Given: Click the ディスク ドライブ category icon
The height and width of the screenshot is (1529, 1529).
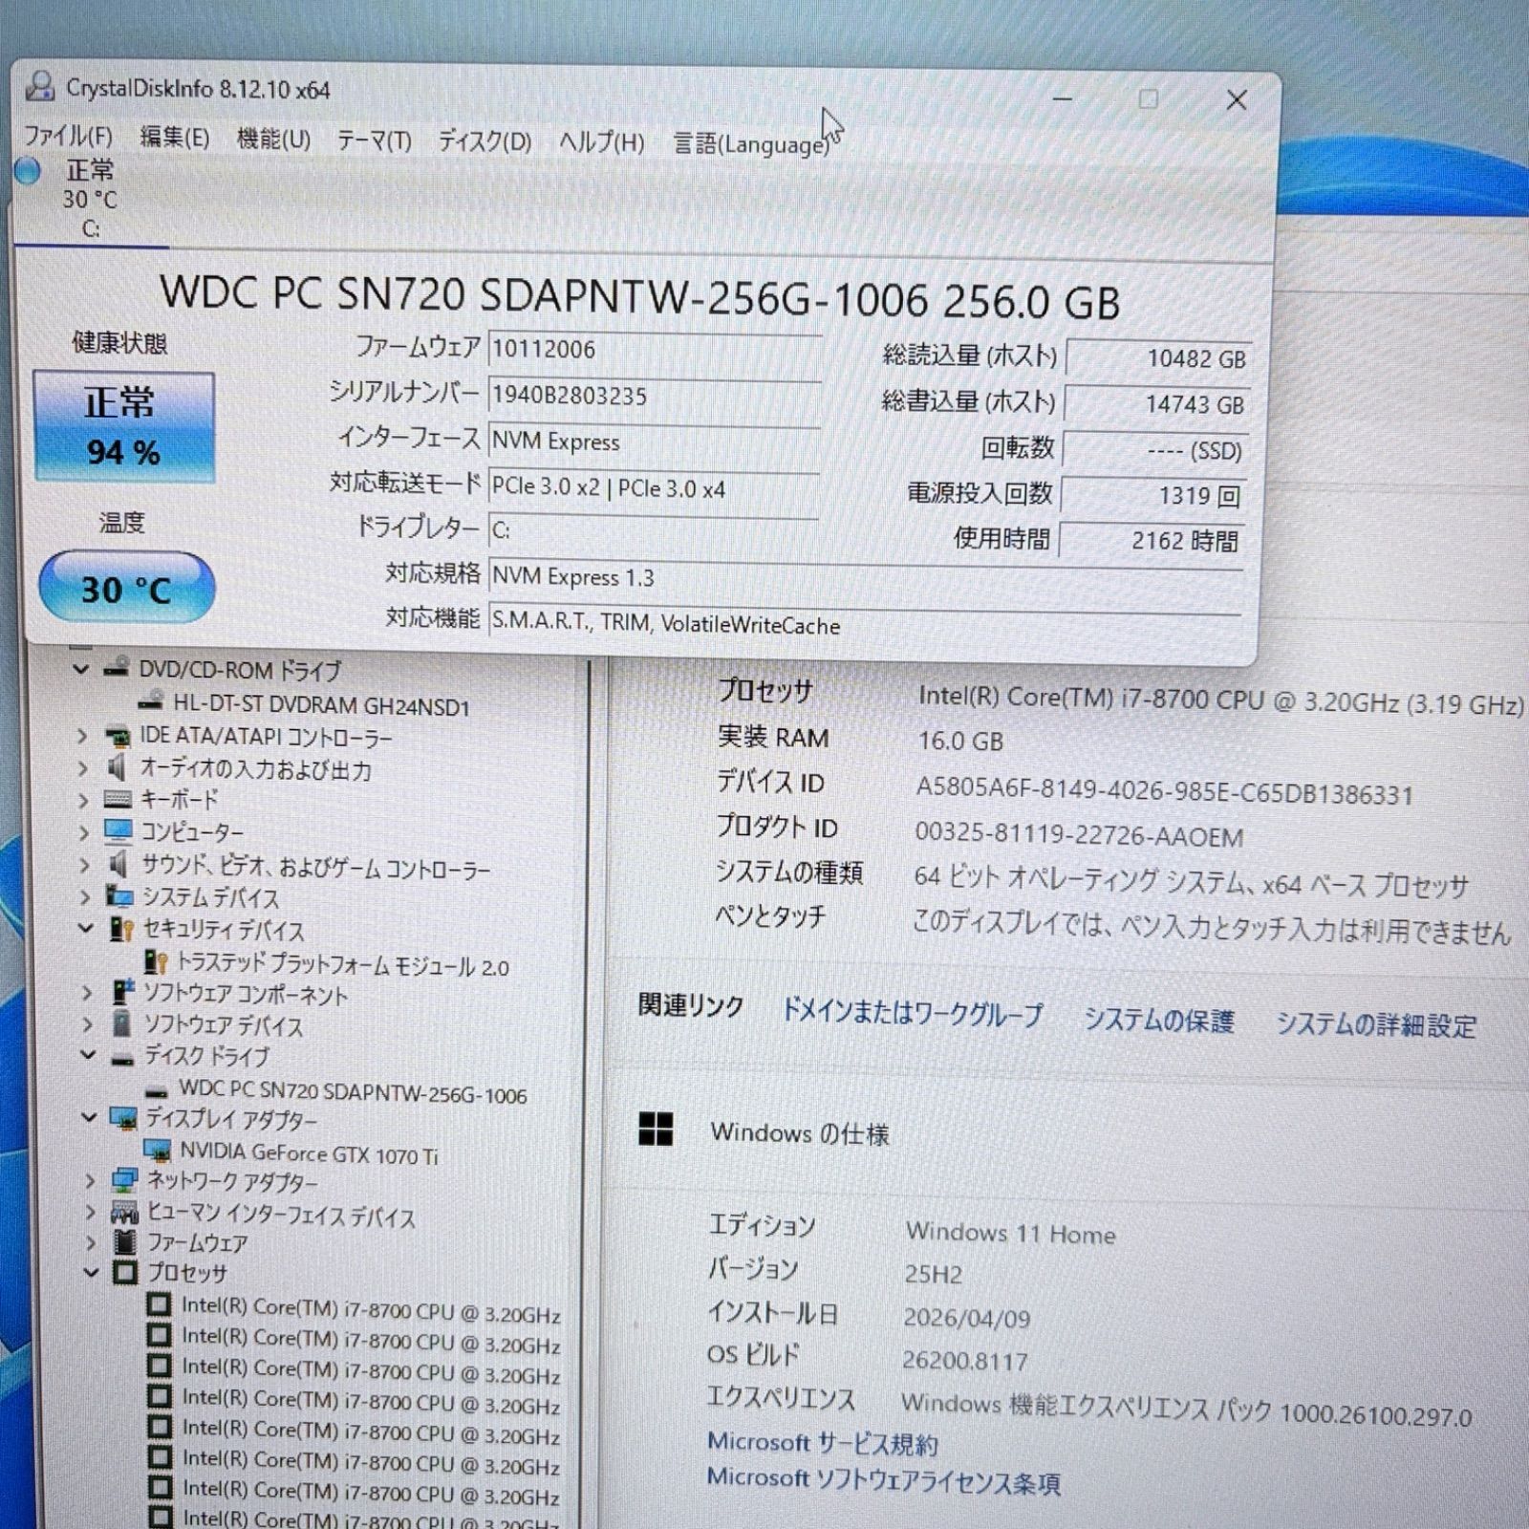Looking at the screenshot, I should 122,1058.
